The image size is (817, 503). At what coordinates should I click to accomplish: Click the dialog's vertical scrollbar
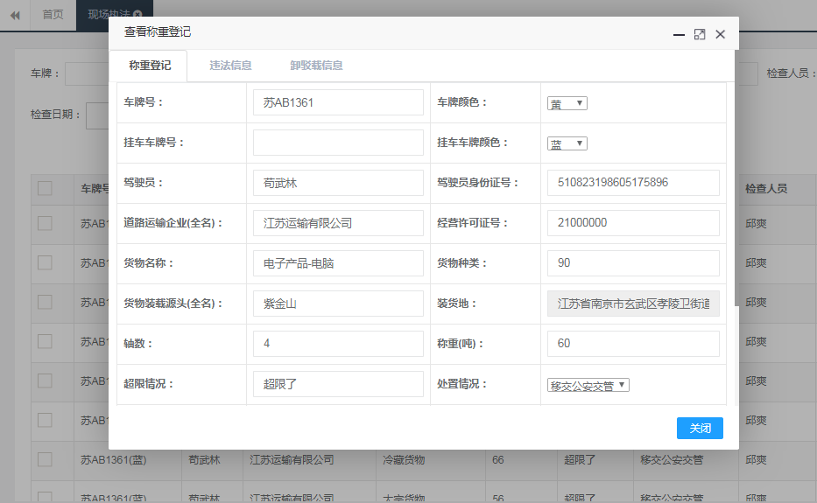tap(736, 178)
